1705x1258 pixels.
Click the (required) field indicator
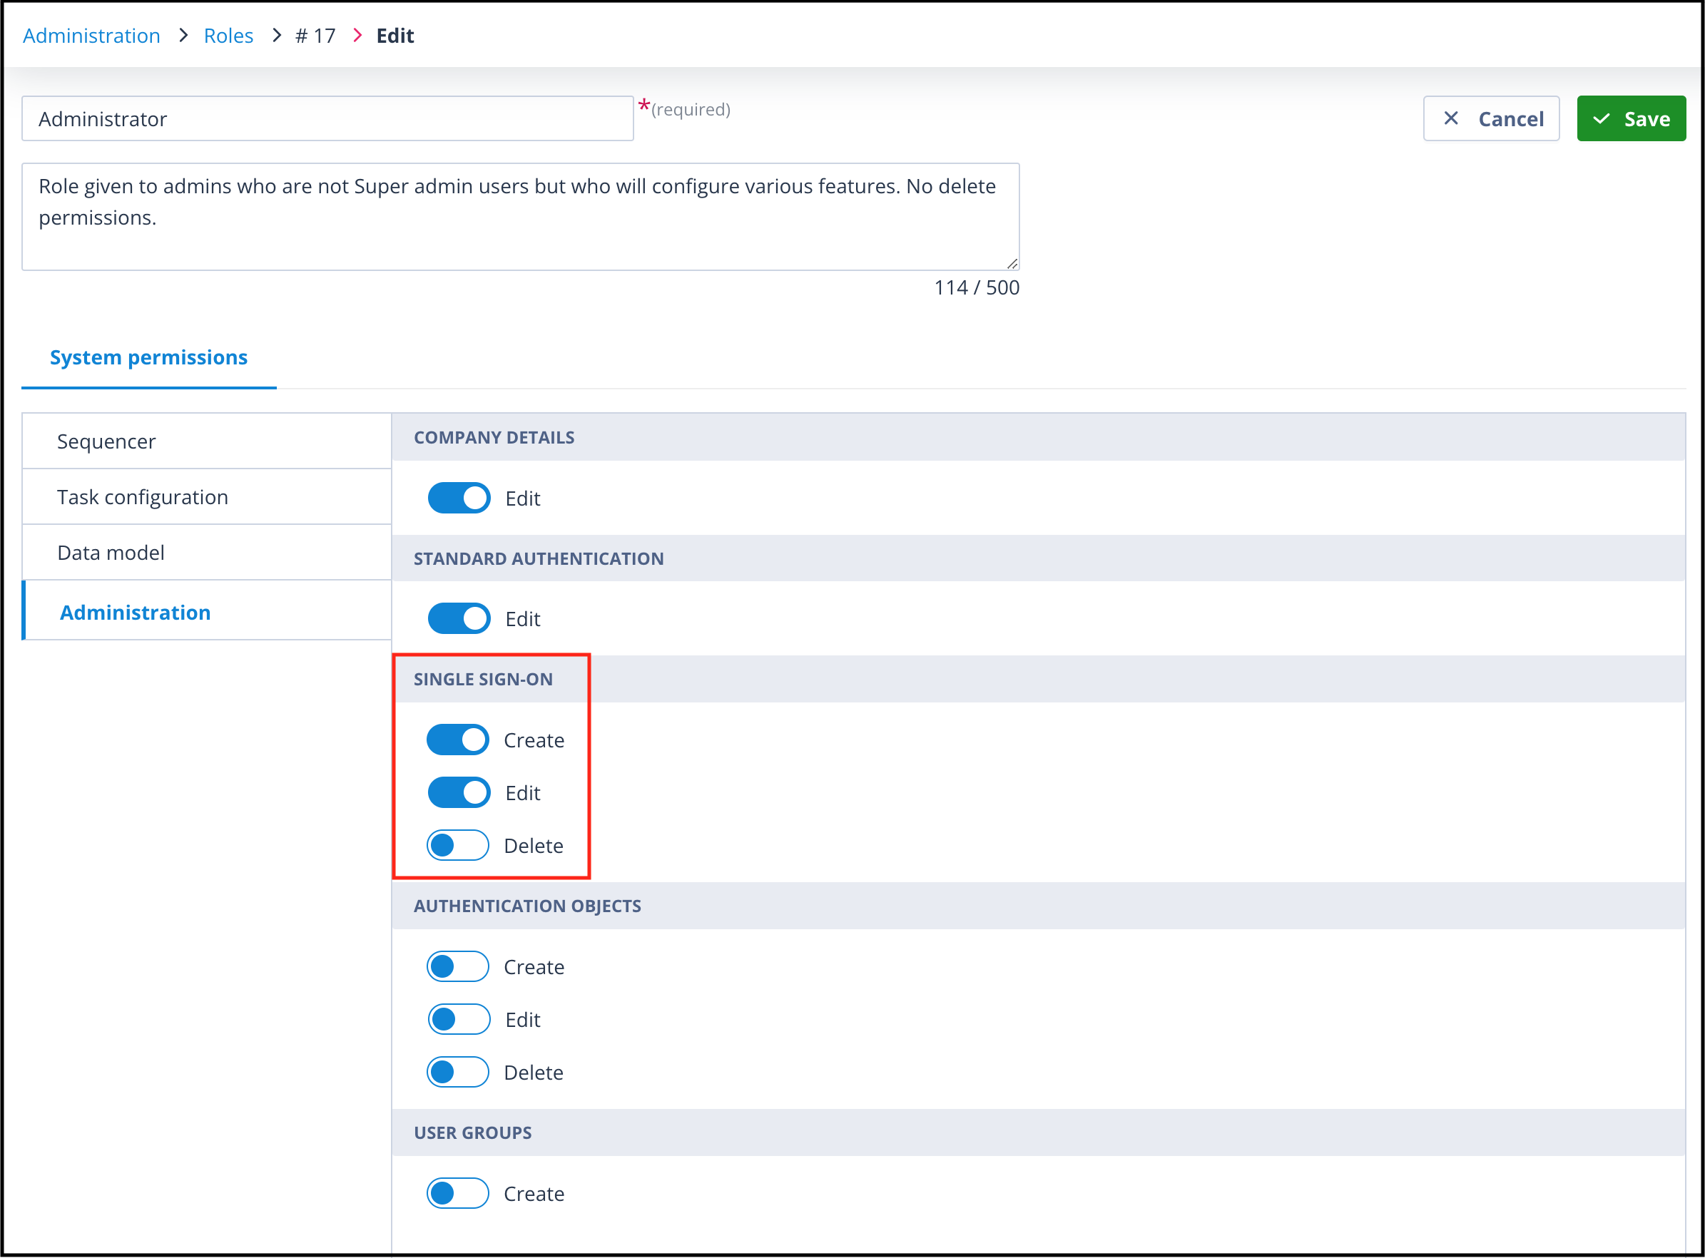click(x=691, y=110)
